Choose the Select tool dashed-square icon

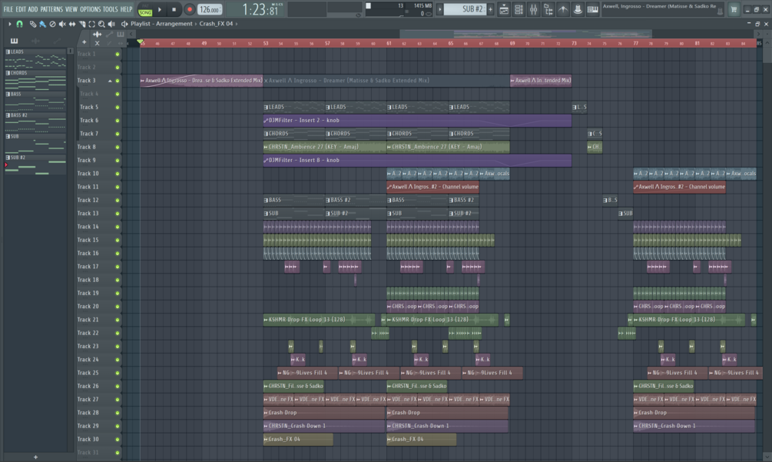91,24
